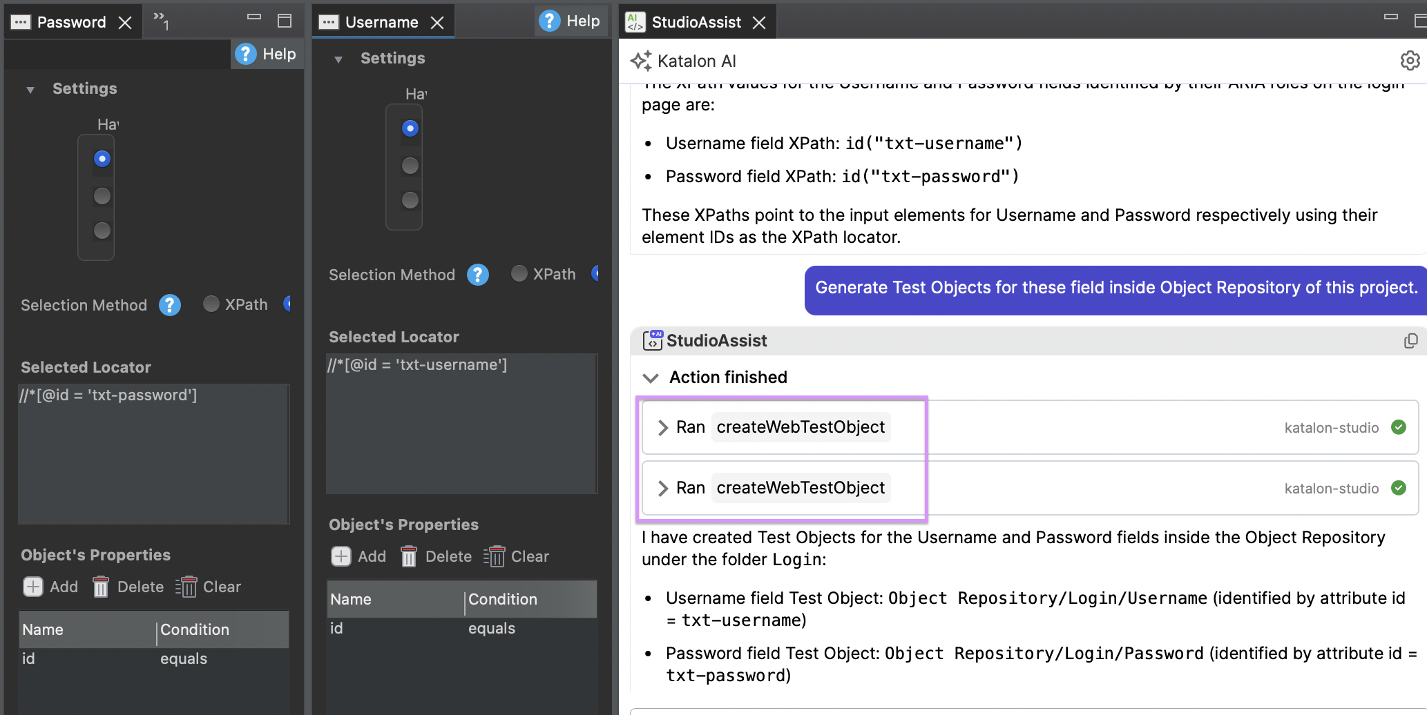Image resolution: width=1427 pixels, height=715 pixels.
Task: Clear properties in Username panel
Action: (x=495, y=556)
